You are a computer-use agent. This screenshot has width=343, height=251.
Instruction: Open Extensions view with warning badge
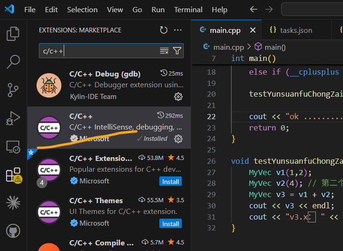(x=14, y=175)
